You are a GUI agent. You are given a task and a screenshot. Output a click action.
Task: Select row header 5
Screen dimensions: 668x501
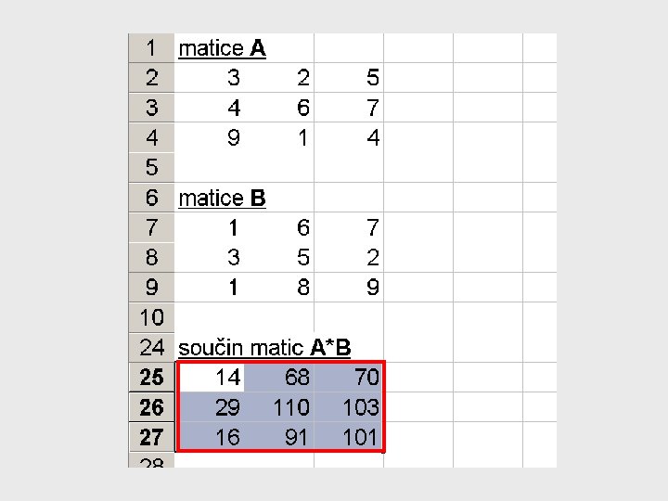point(151,167)
